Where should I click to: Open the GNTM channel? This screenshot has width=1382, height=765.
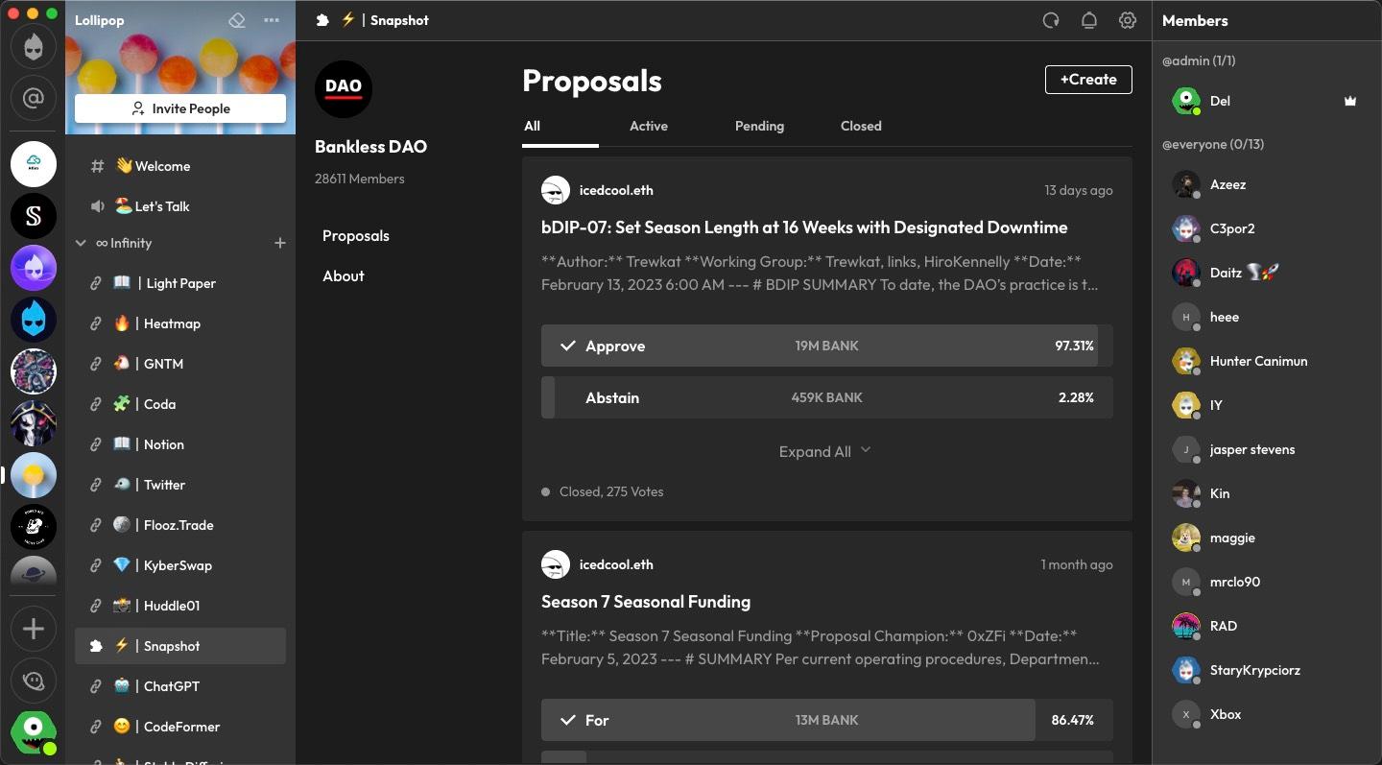[x=180, y=364]
